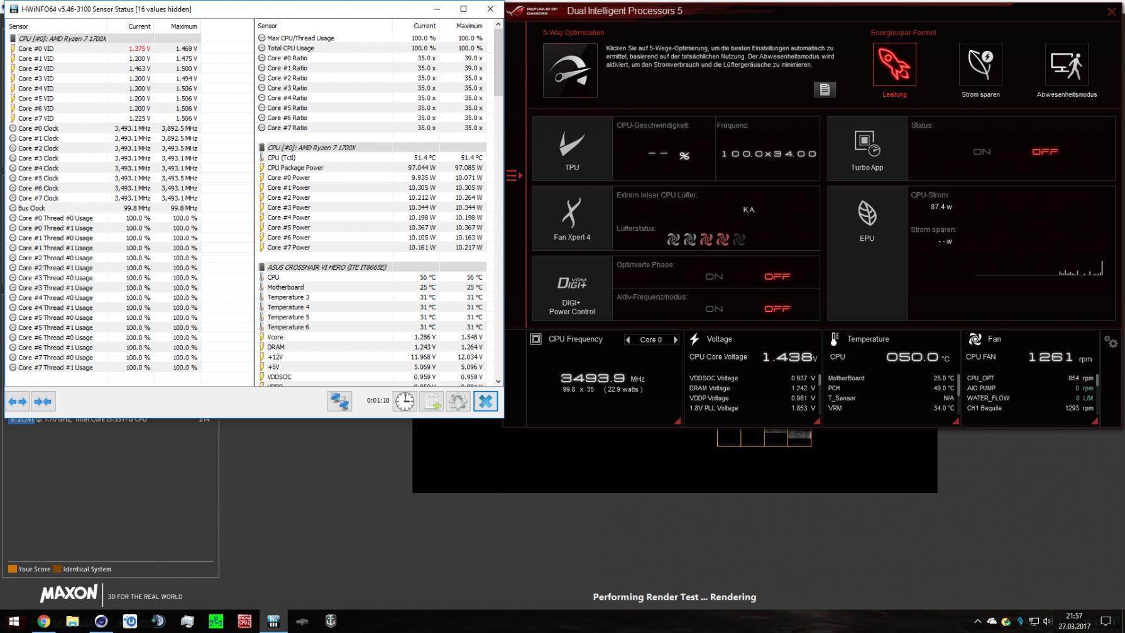Click the HWiNFO scrollbar up arrow
This screenshot has height=633, width=1125.
point(498,25)
